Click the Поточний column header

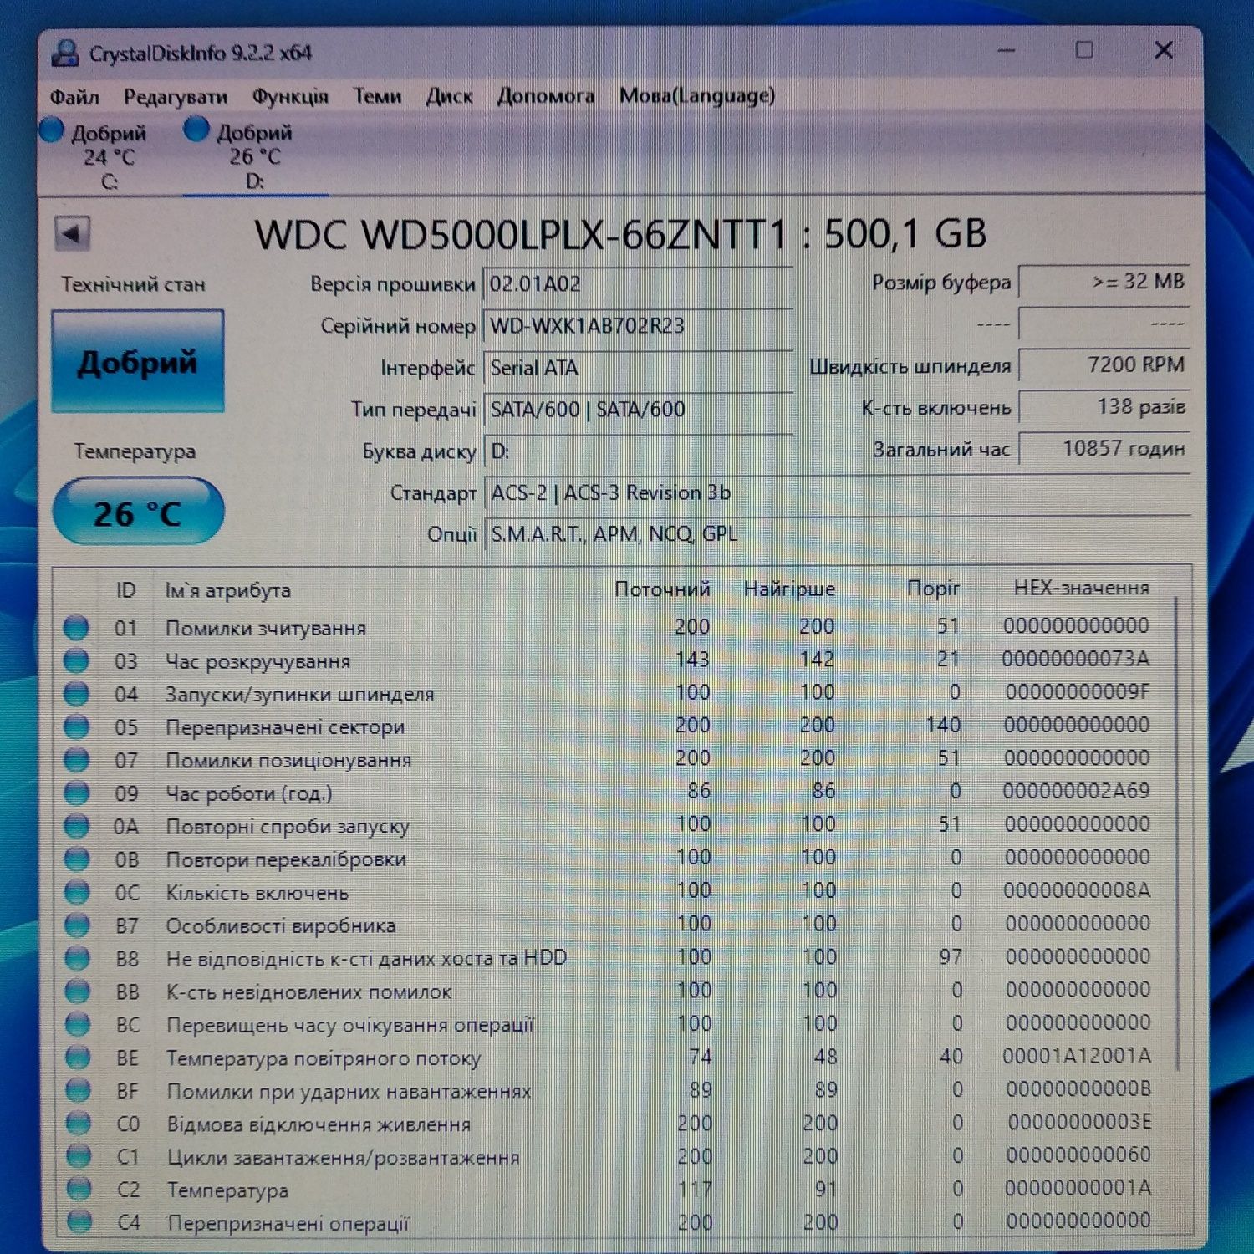tap(662, 589)
